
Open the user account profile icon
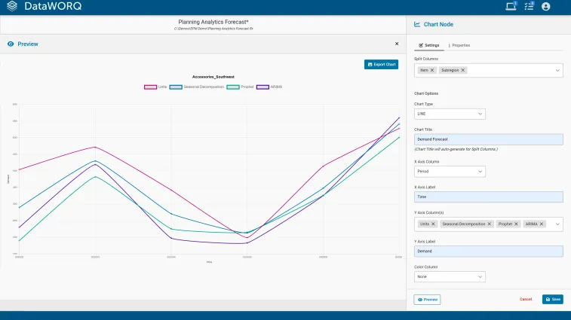(545, 6)
